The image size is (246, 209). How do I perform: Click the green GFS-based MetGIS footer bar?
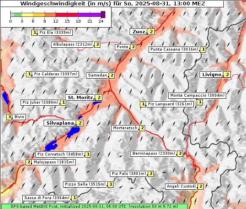94,207
